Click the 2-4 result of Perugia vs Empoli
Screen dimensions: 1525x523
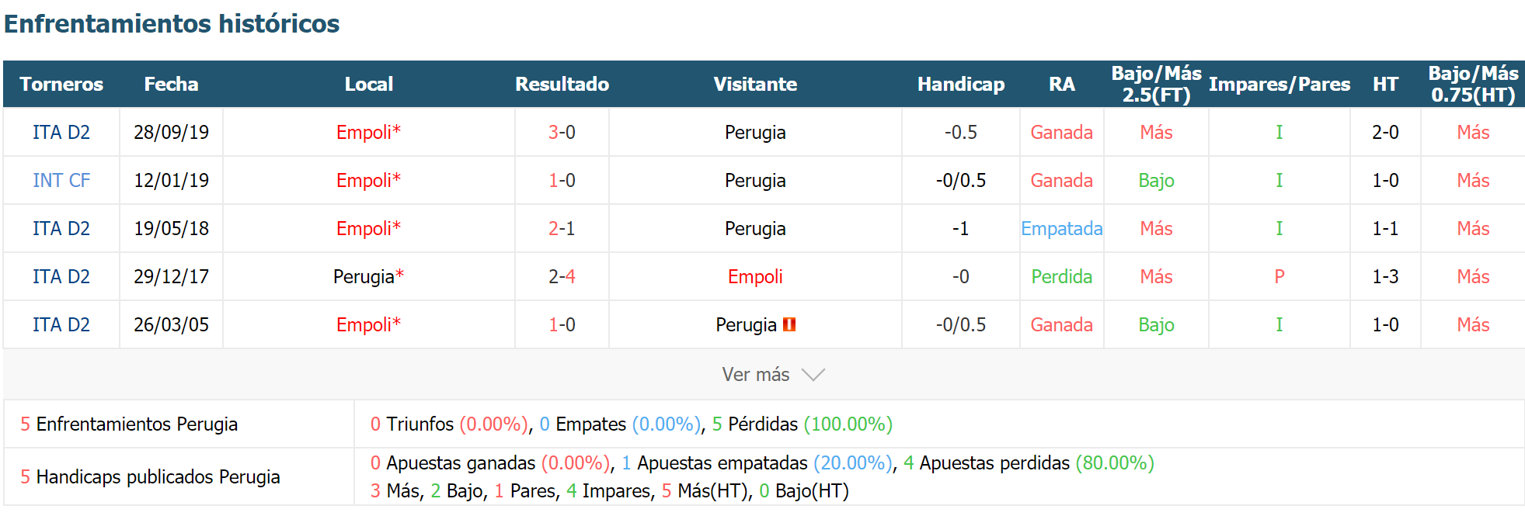[562, 276]
